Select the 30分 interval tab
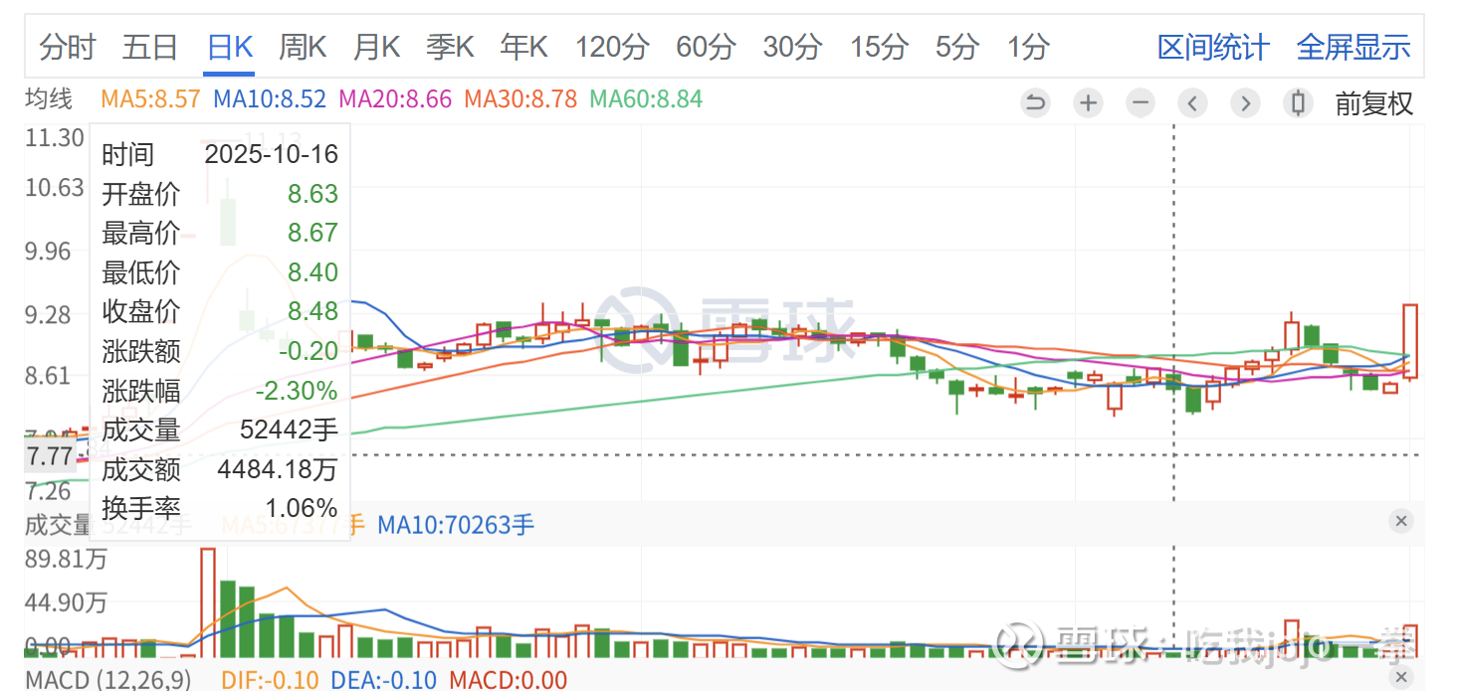The width and height of the screenshot is (1458, 691). pos(792,47)
